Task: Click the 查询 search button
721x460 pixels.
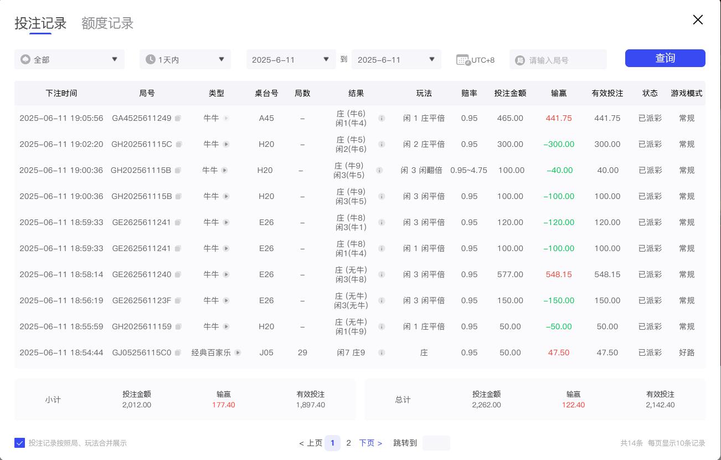Action: [x=665, y=58]
